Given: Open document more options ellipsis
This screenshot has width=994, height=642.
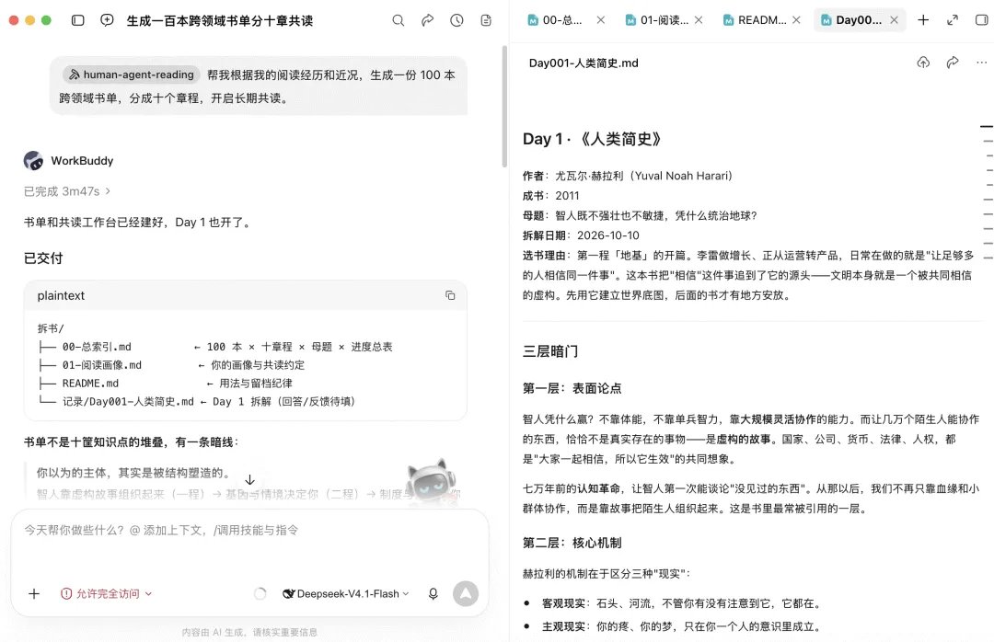Looking at the screenshot, I should (981, 63).
